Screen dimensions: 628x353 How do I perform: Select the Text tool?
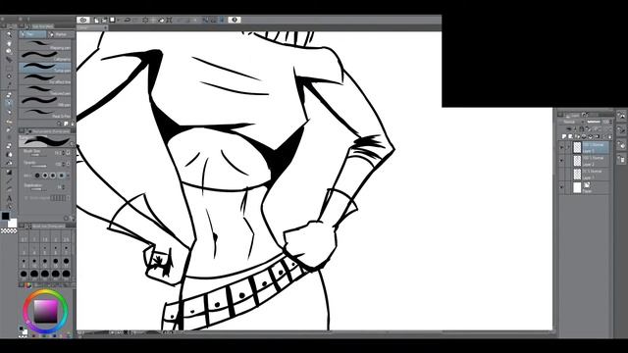pos(9,198)
